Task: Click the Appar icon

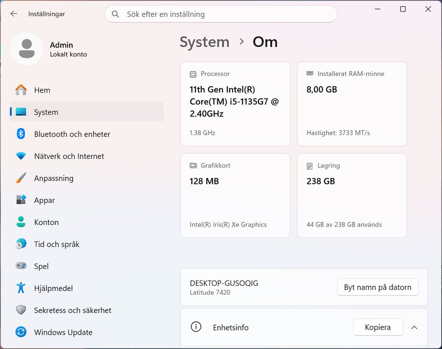Action: (x=21, y=200)
